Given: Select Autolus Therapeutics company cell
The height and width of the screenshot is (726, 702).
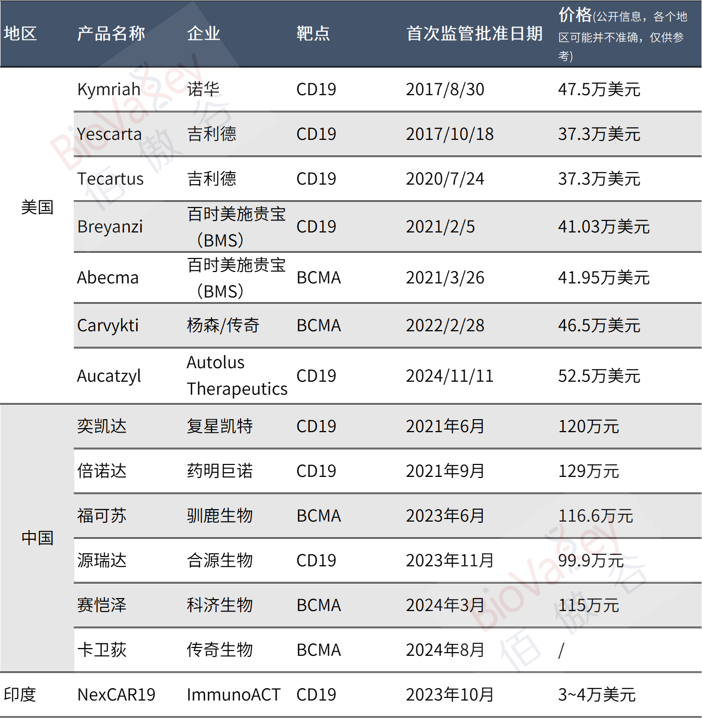Looking at the screenshot, I should [237, 375].
